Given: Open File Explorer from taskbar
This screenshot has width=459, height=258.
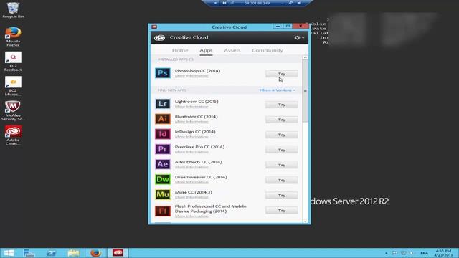Looking at the screenshot, I should pyautogui.click(x=73, y=253).
